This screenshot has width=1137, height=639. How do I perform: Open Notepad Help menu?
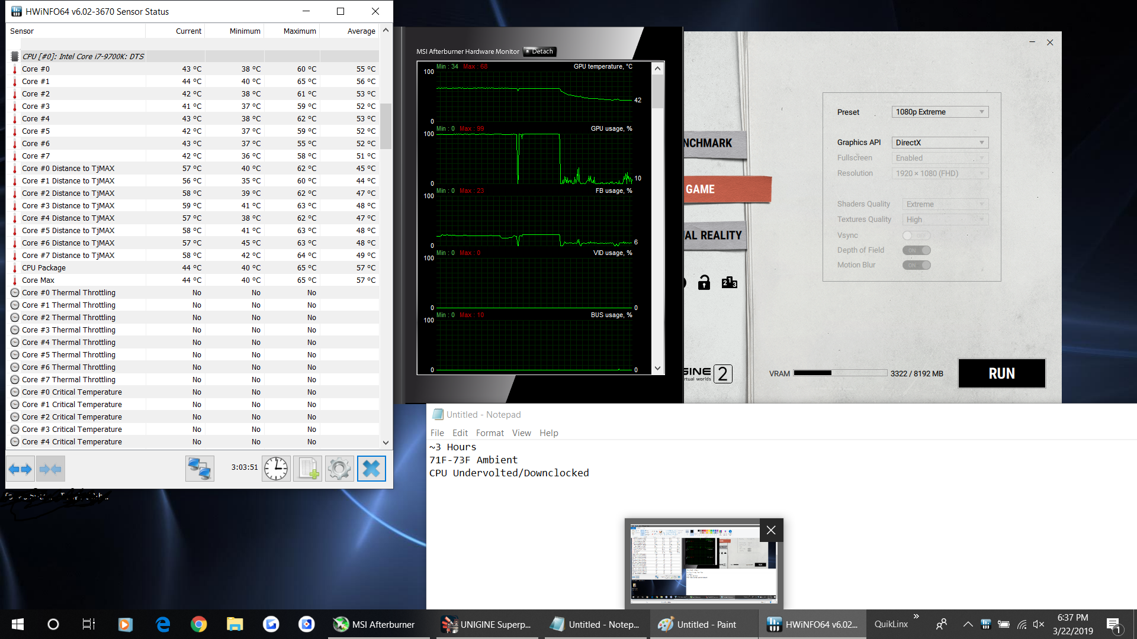tap(549, 433)
